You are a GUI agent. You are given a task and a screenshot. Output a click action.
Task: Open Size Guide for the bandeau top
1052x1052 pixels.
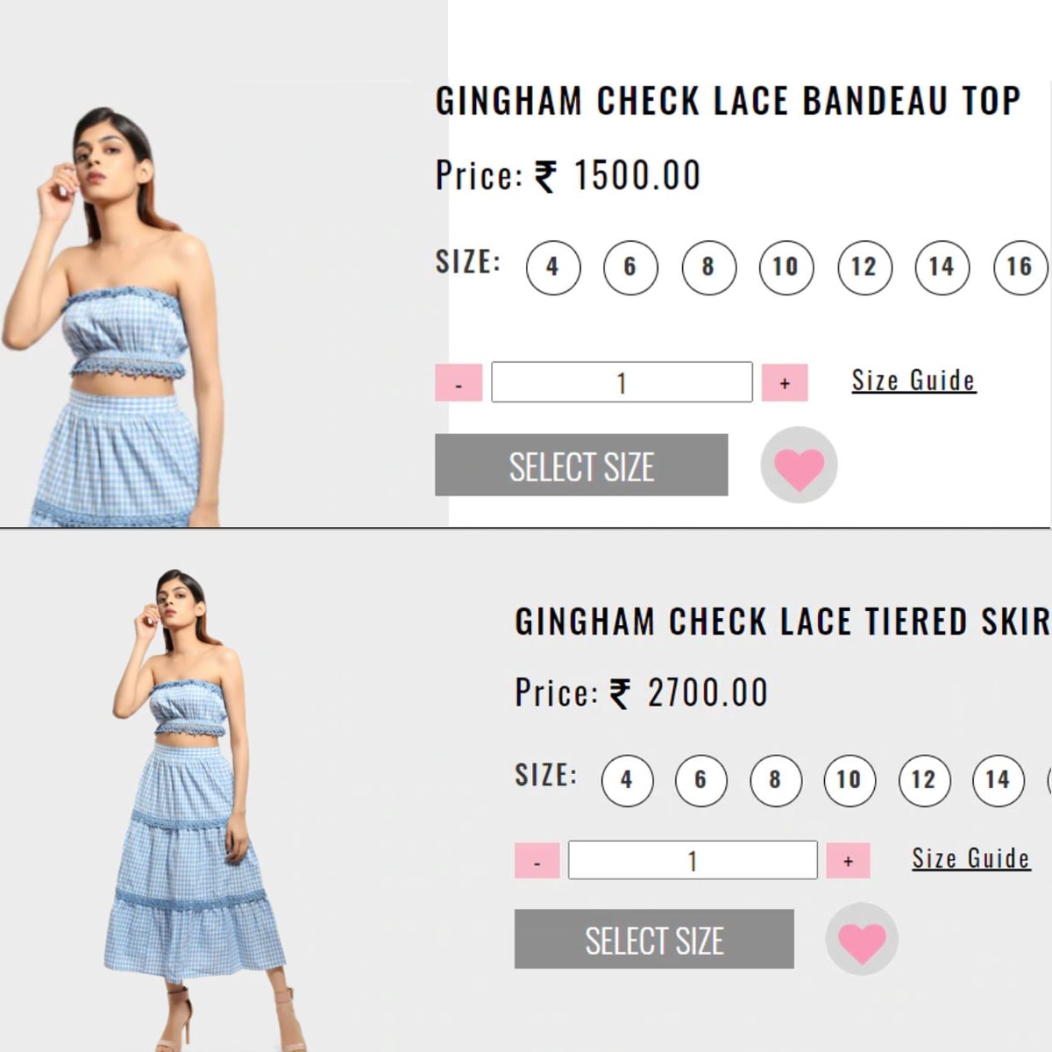(913, 380)
